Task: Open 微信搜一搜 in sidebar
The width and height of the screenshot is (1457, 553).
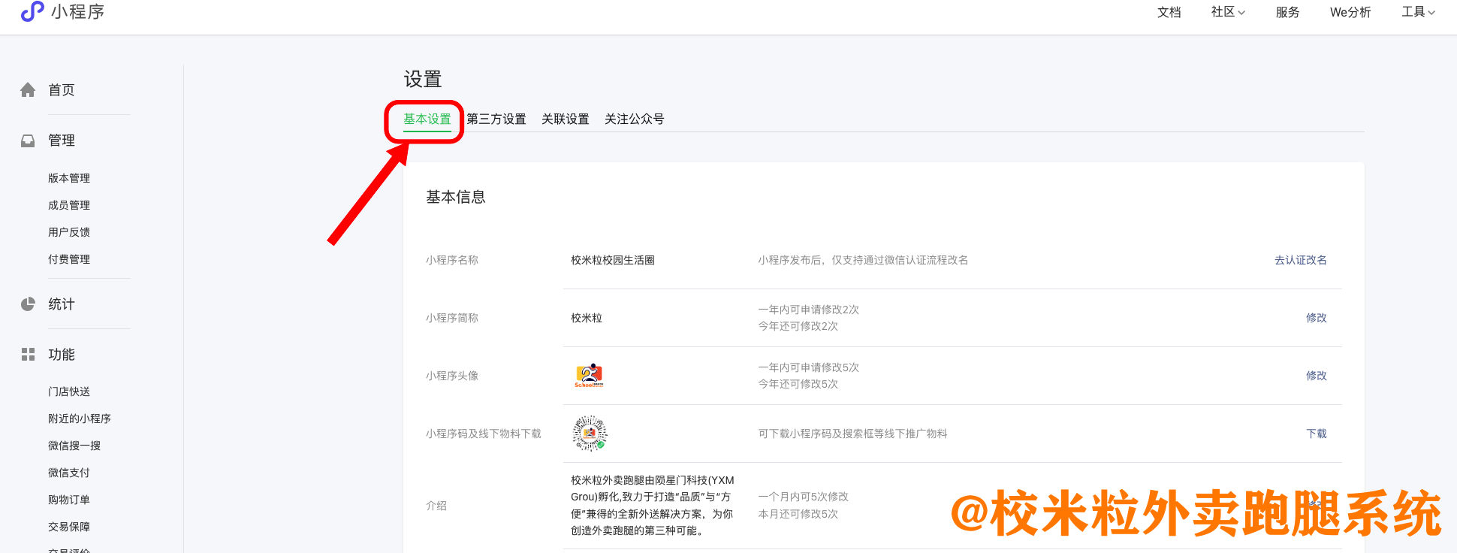Action: point(74,446)
